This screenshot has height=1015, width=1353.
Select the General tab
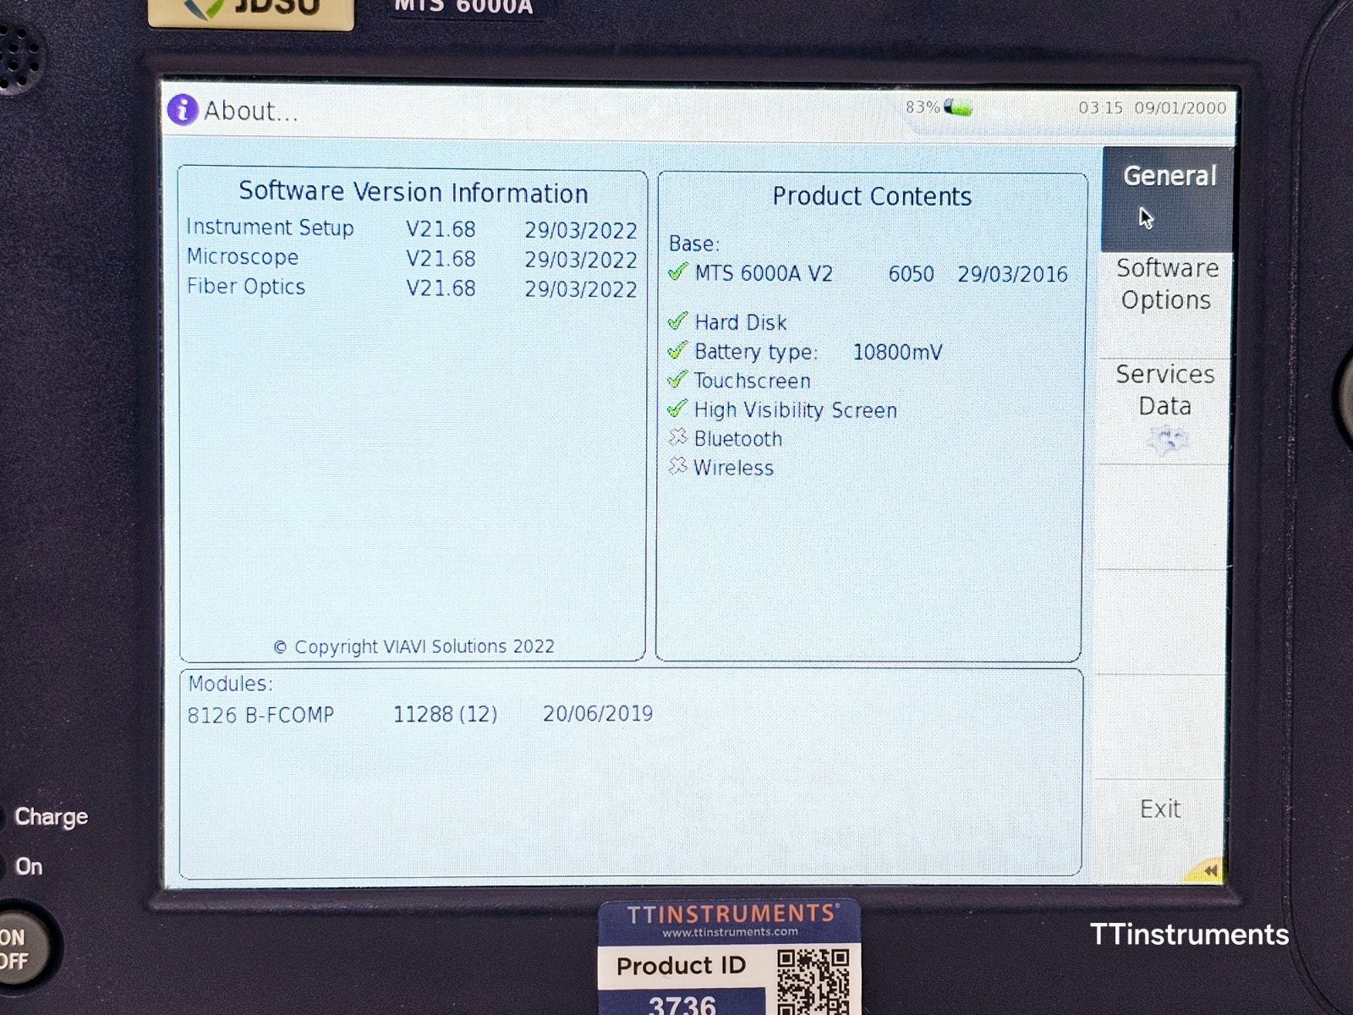click(1168, 199)
